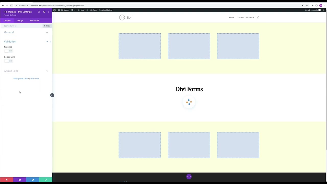Open the browser three-dot menu

(x=325, y=5)
